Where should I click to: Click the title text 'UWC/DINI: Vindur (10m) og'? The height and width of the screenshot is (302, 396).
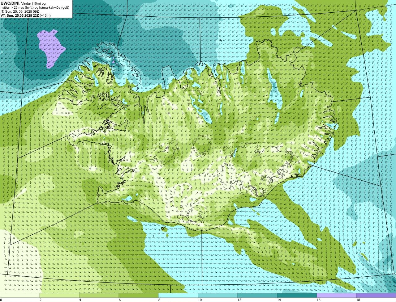point(23,3)
